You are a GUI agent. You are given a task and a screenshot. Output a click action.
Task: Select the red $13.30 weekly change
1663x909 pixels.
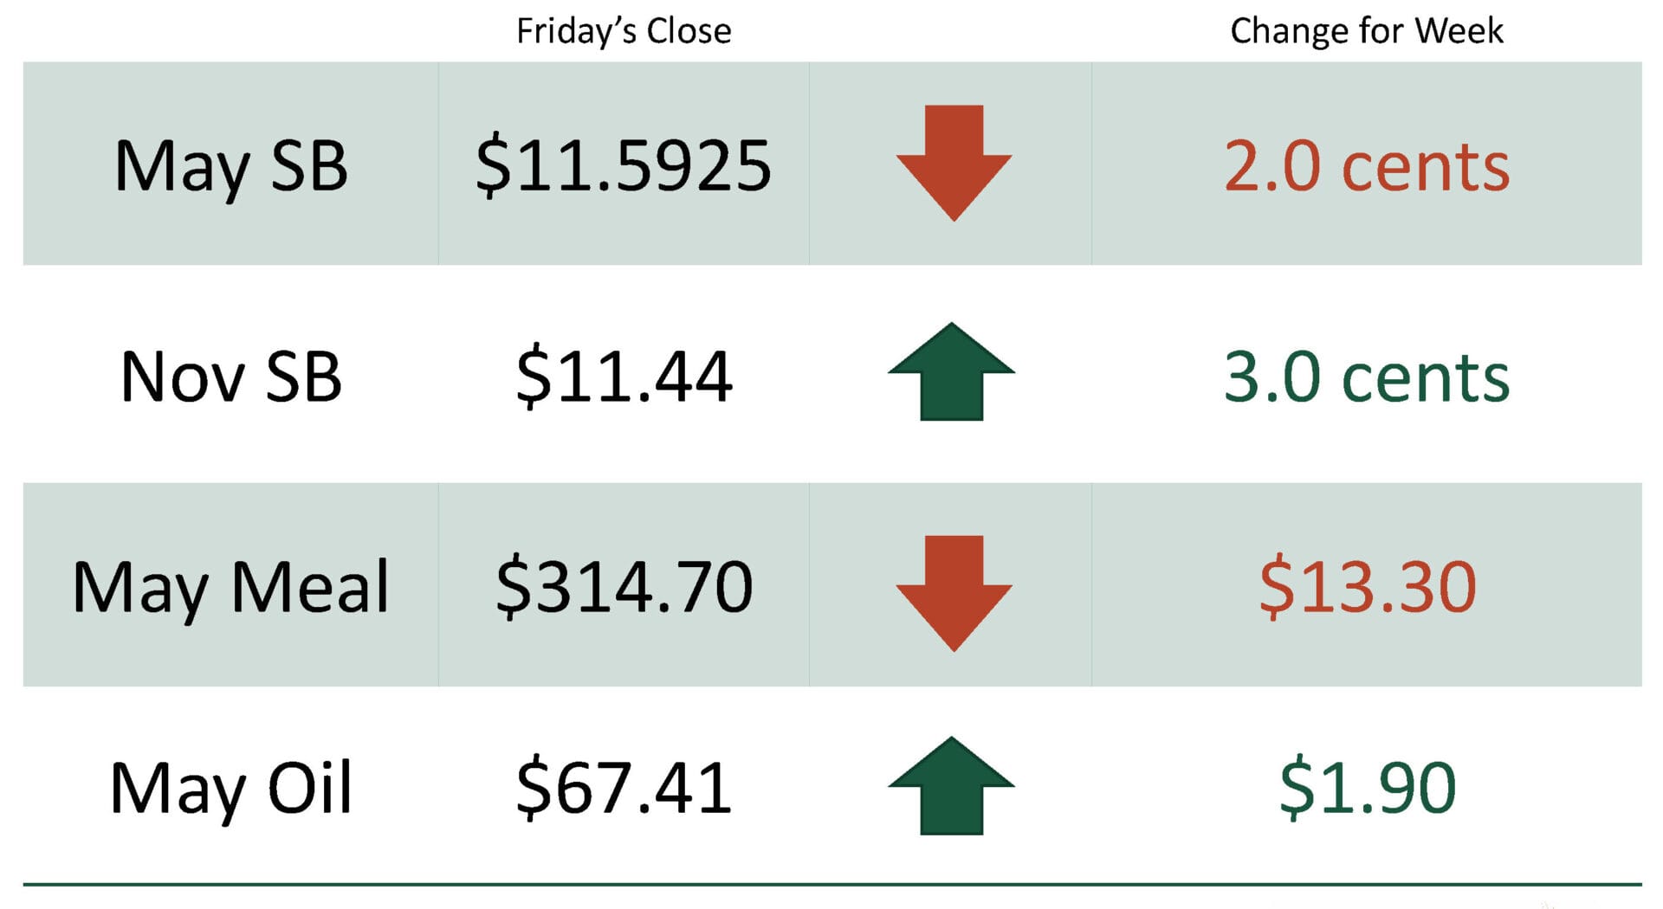[1367, 587]
